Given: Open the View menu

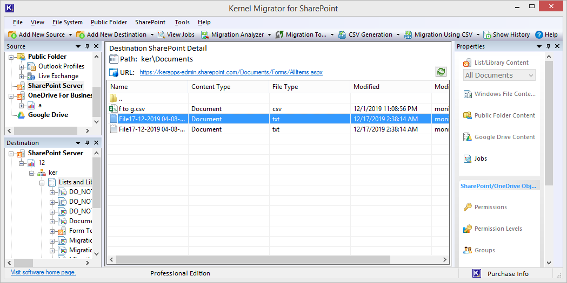Looking at the screenshot, I should 37,22.
